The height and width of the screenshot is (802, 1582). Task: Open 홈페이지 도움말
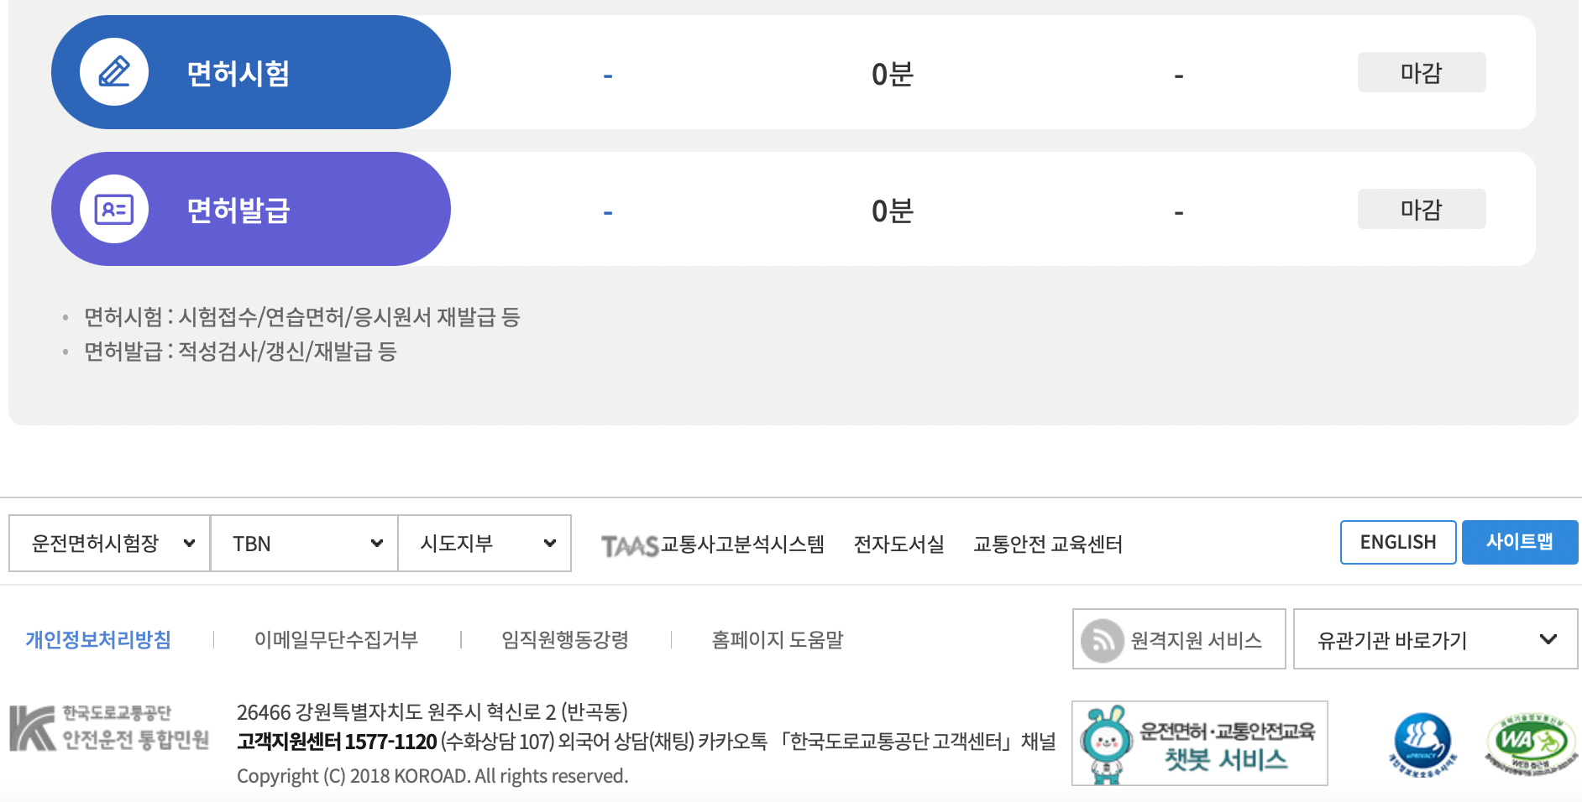point(777,638)
